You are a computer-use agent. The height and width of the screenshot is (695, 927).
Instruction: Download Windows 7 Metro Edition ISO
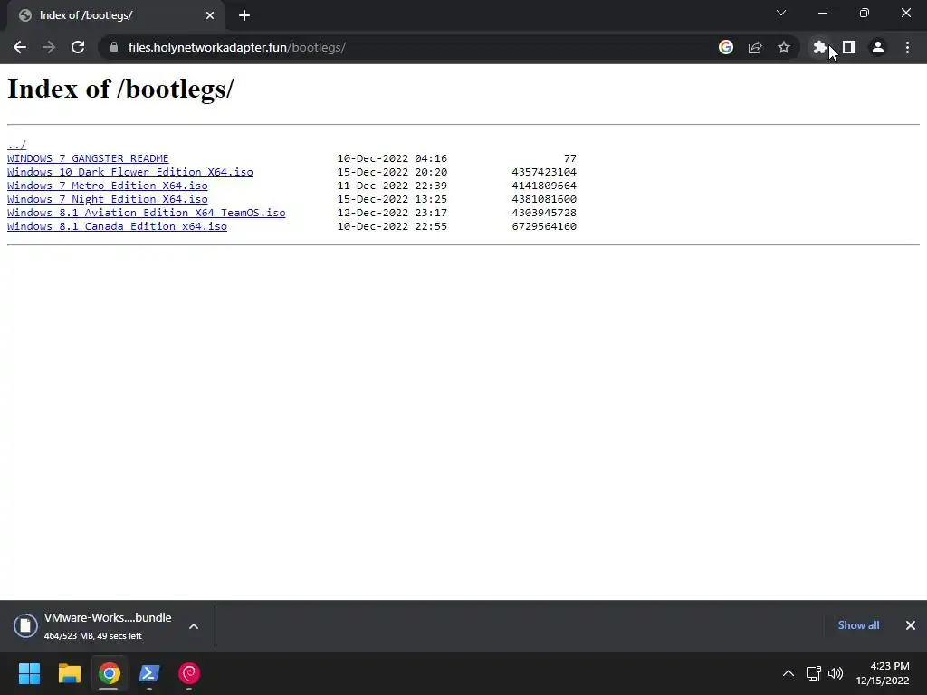108,186
